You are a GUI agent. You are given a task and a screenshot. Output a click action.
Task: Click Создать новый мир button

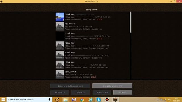(112, 86)
